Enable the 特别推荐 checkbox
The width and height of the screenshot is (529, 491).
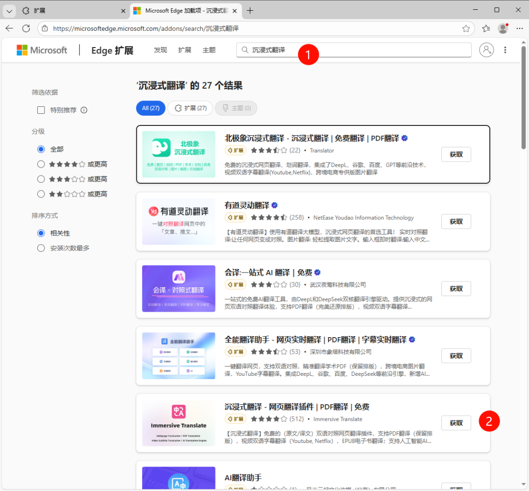click(41, 110)
